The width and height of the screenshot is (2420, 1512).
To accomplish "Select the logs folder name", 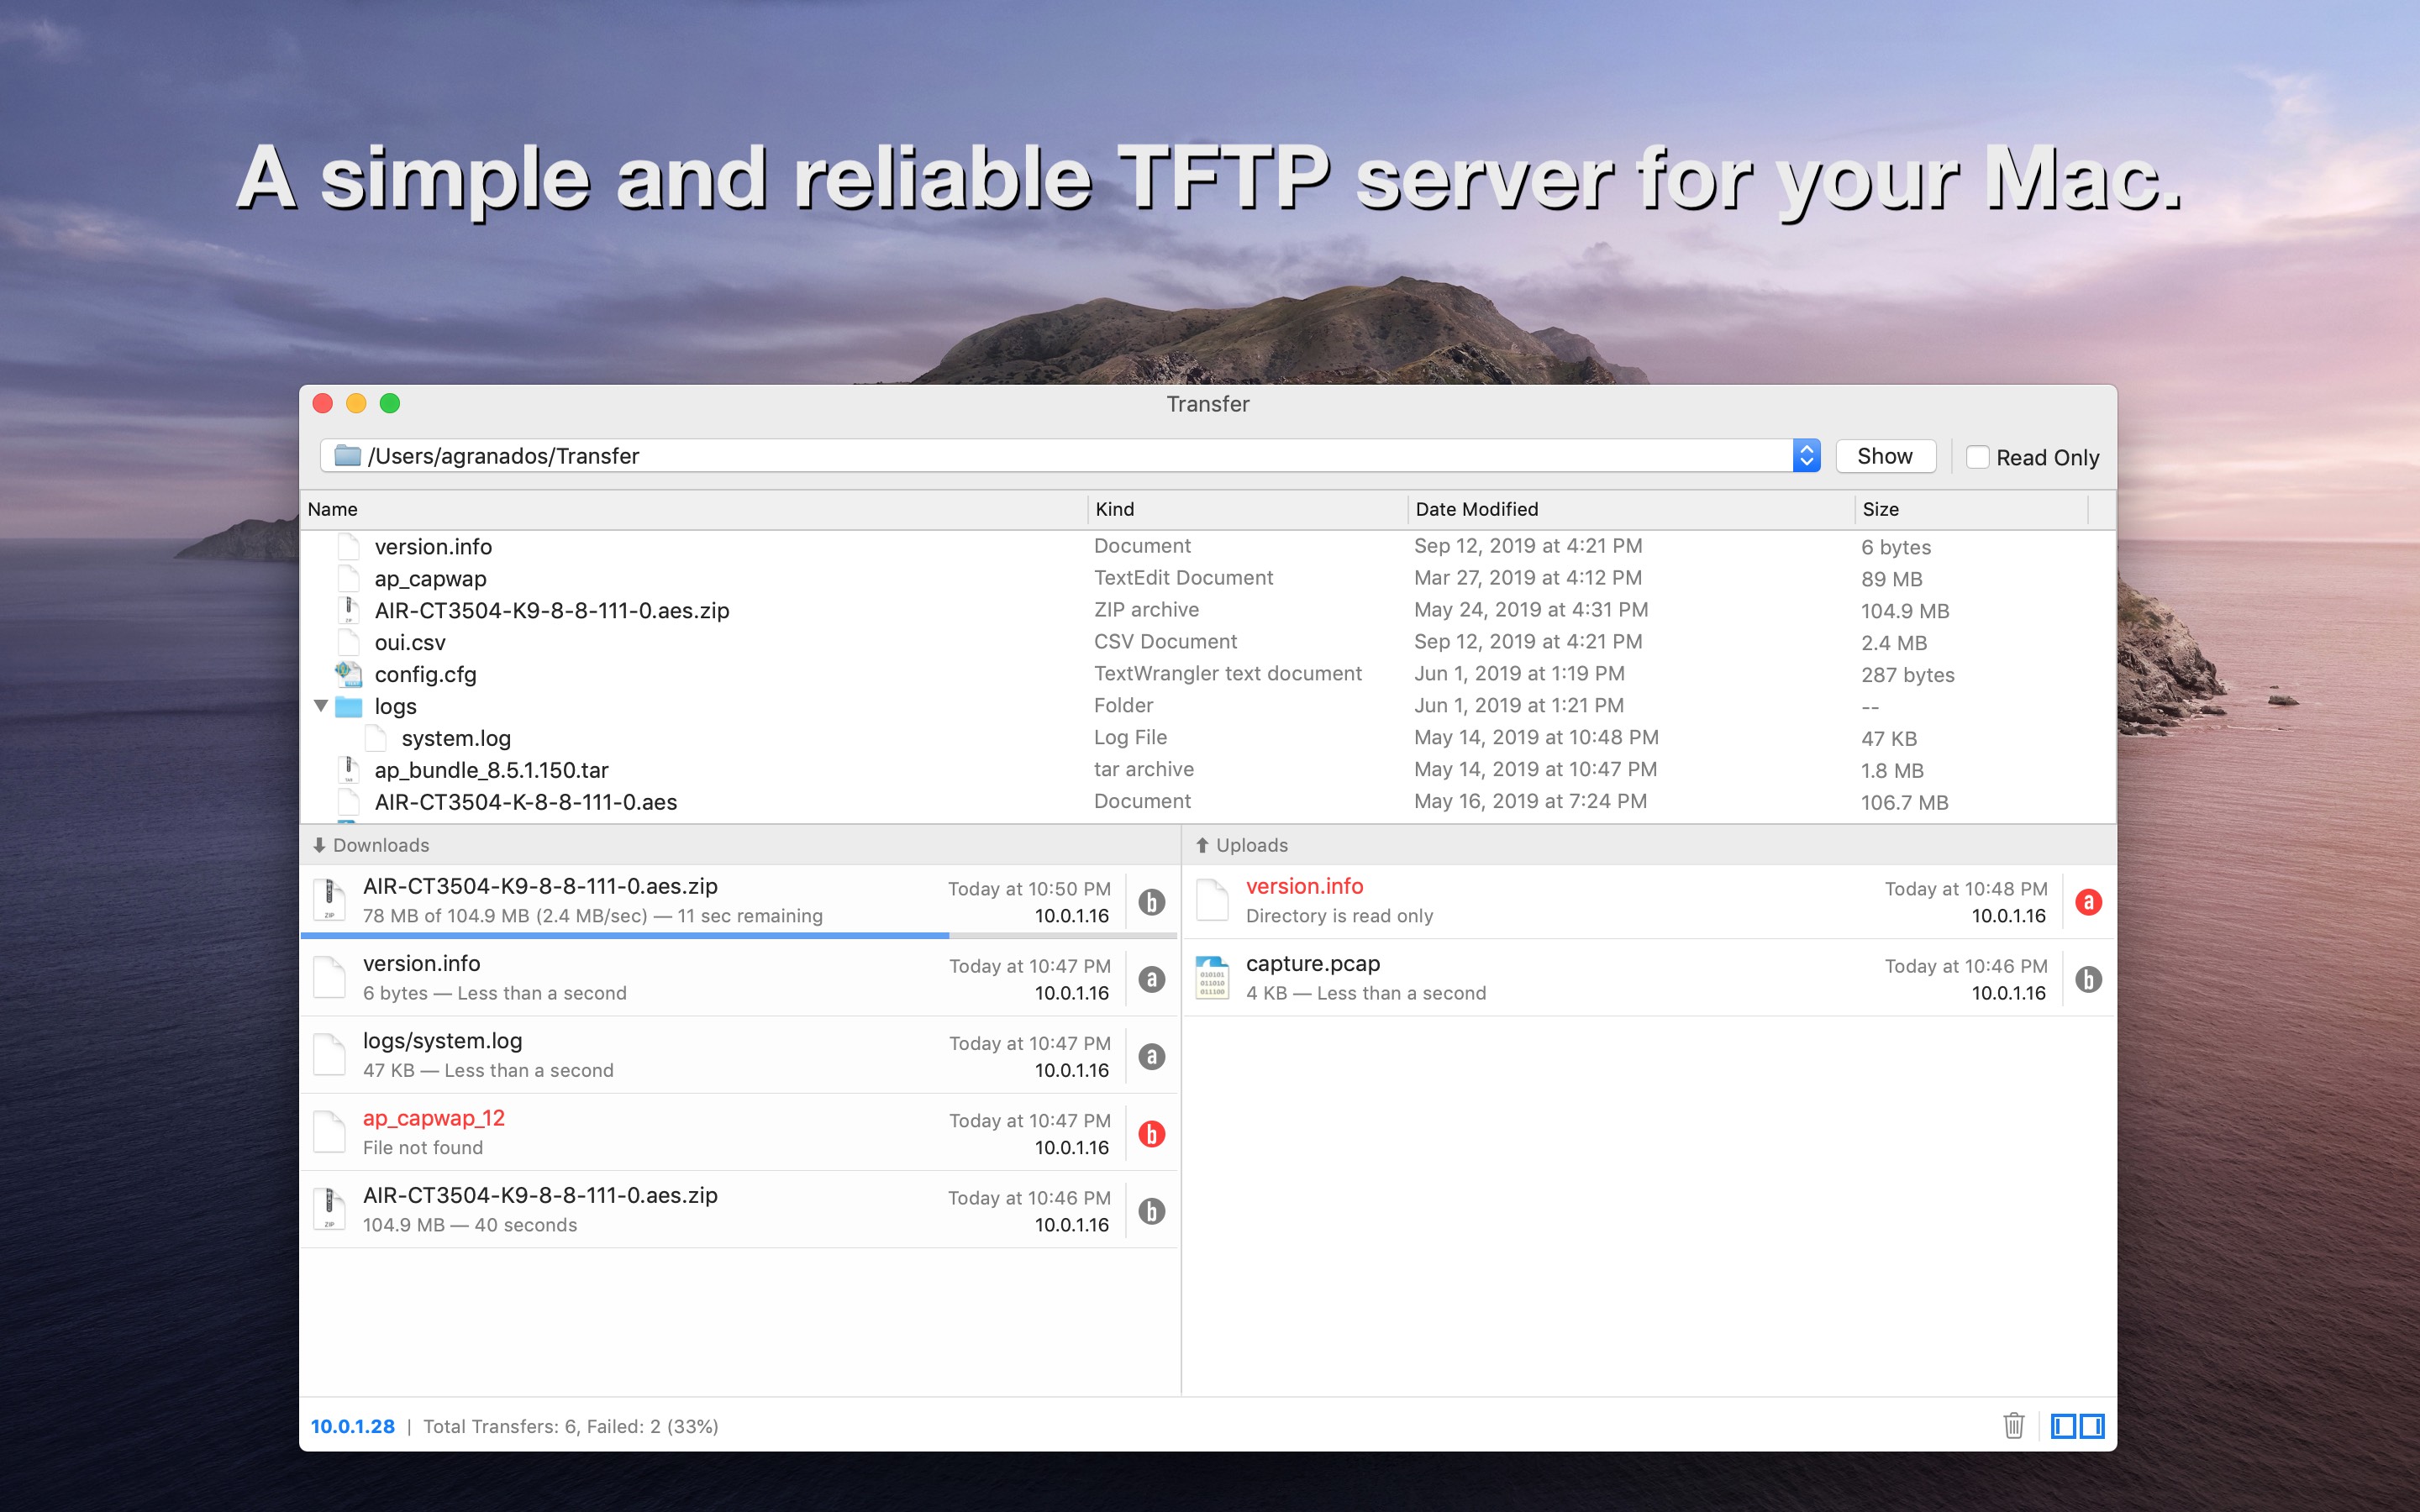I will coord(395,707).
